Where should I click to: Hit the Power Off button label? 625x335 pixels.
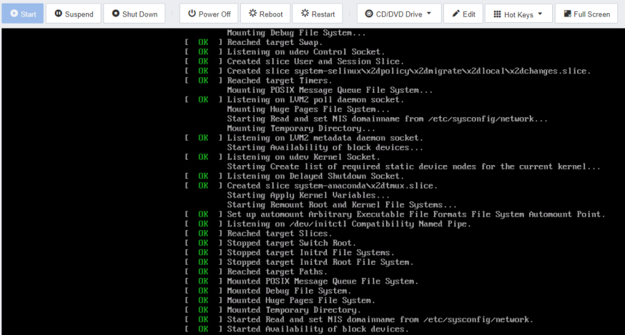pyautogui.click(x=215, y=14)
